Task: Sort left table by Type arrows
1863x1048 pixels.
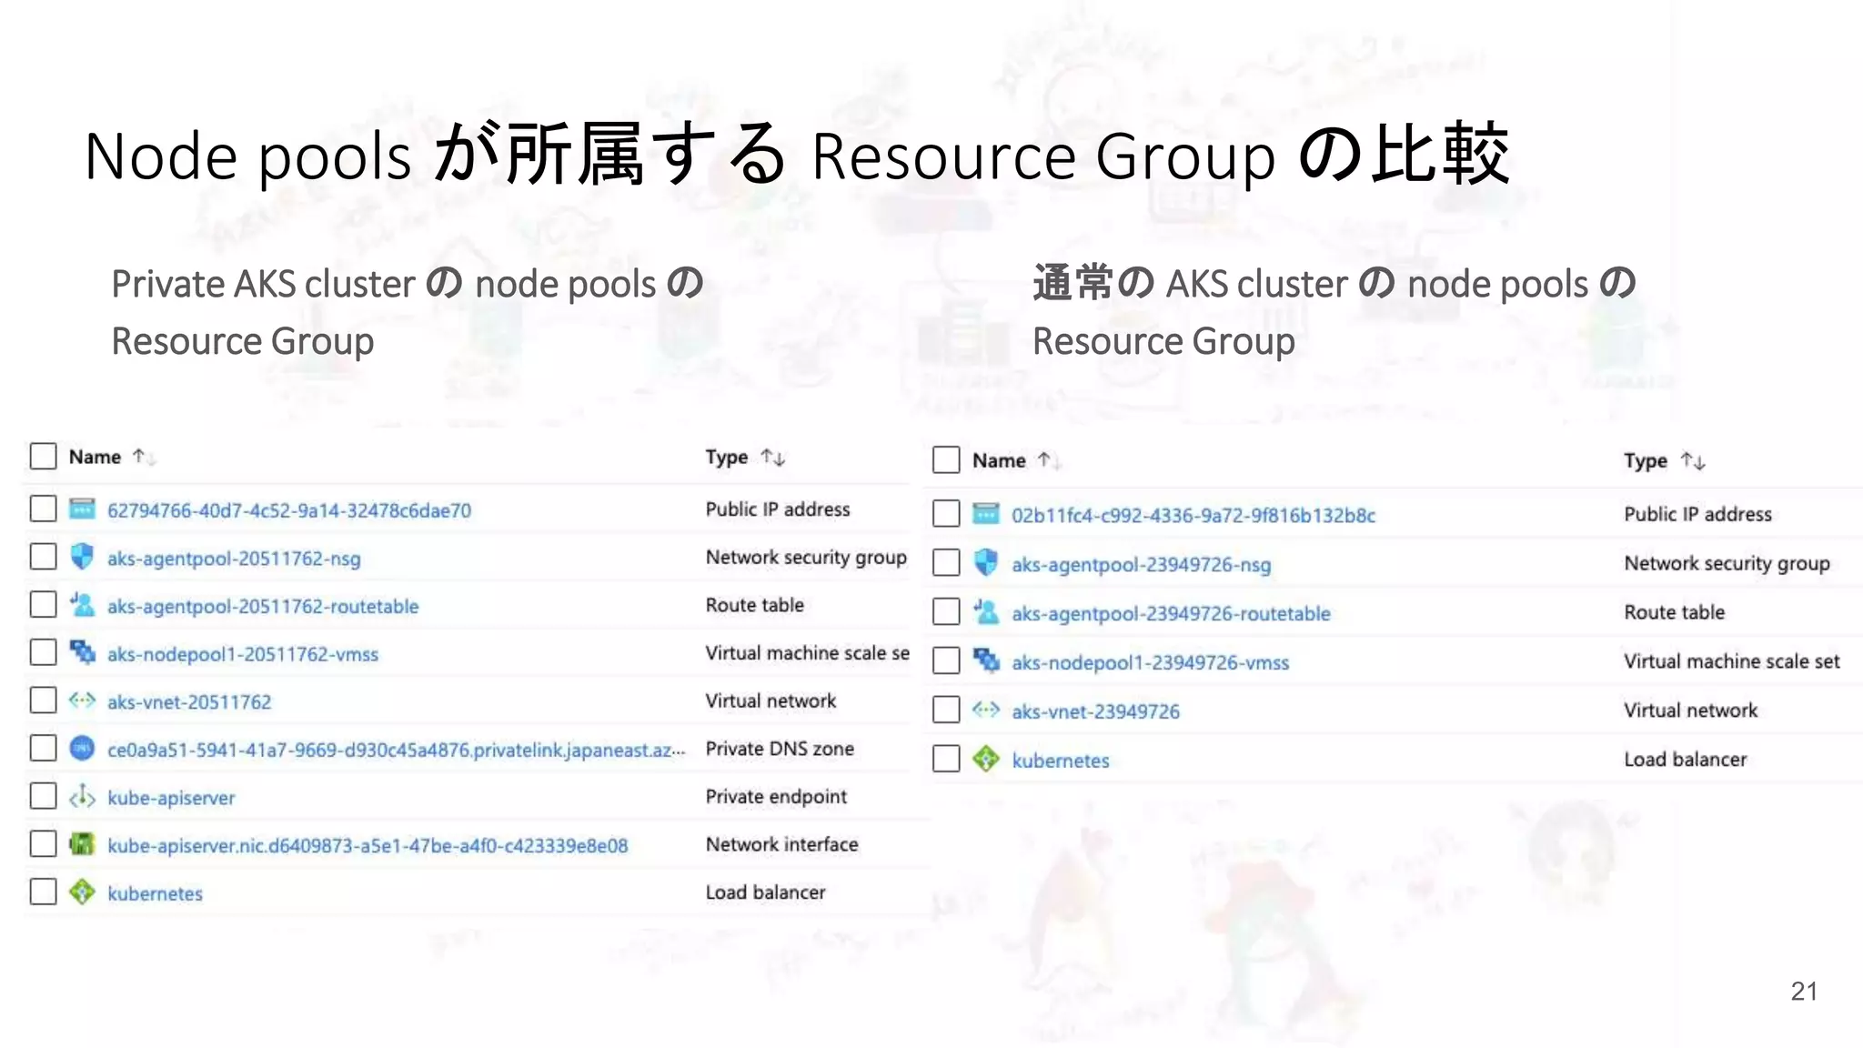Action: tap(773, 457)
